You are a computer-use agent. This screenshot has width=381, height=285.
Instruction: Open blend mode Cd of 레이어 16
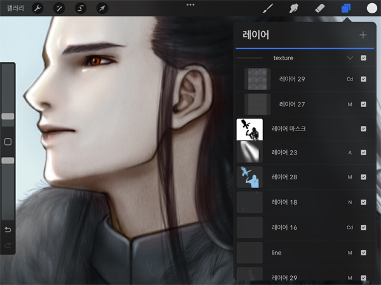(x=350, y=227)
